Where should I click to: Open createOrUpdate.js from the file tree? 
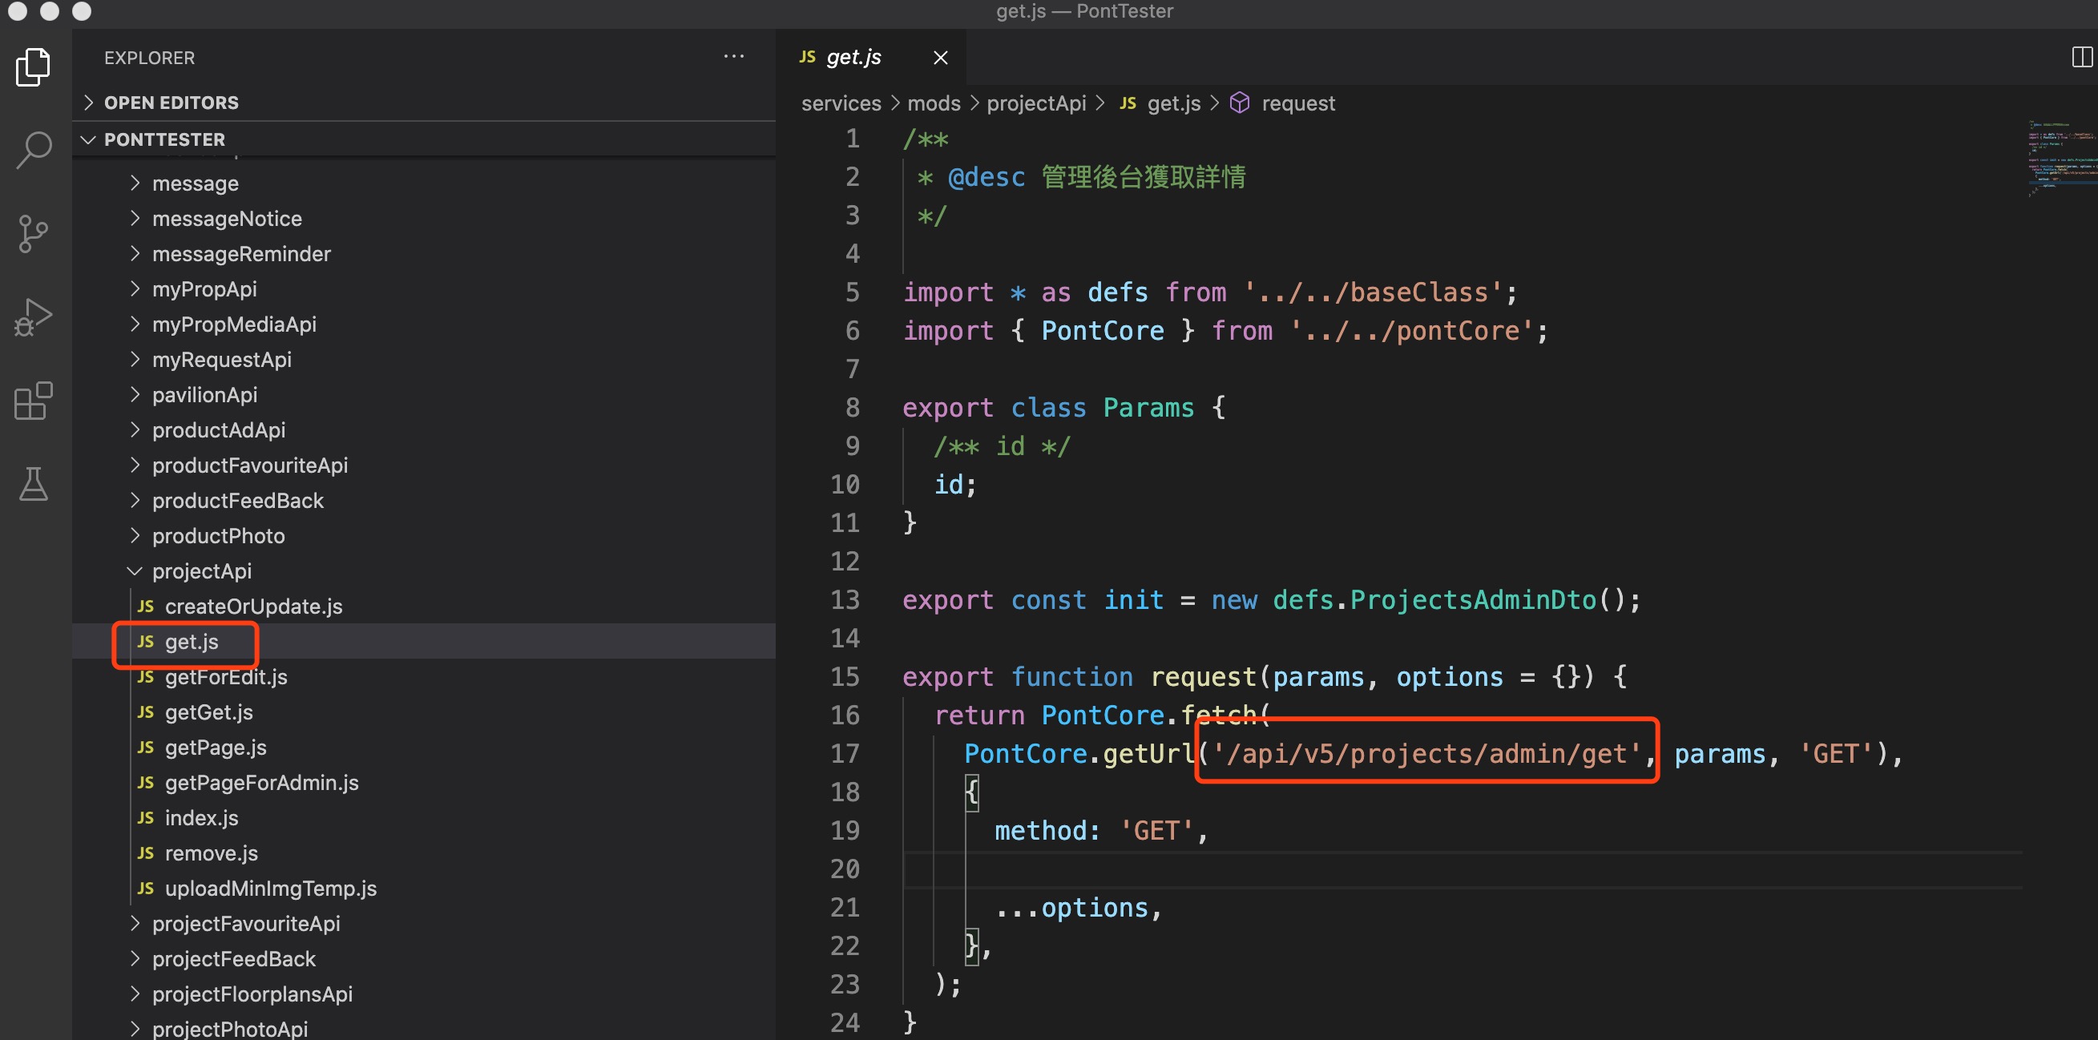252,606
